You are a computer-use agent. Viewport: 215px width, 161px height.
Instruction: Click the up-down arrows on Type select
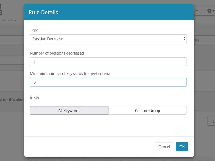184,38
